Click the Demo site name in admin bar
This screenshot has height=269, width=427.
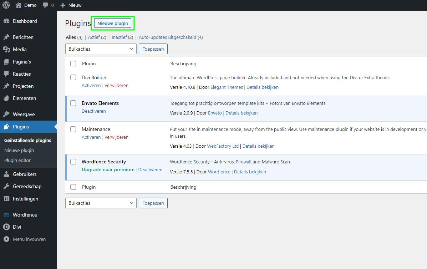[30, 5]
